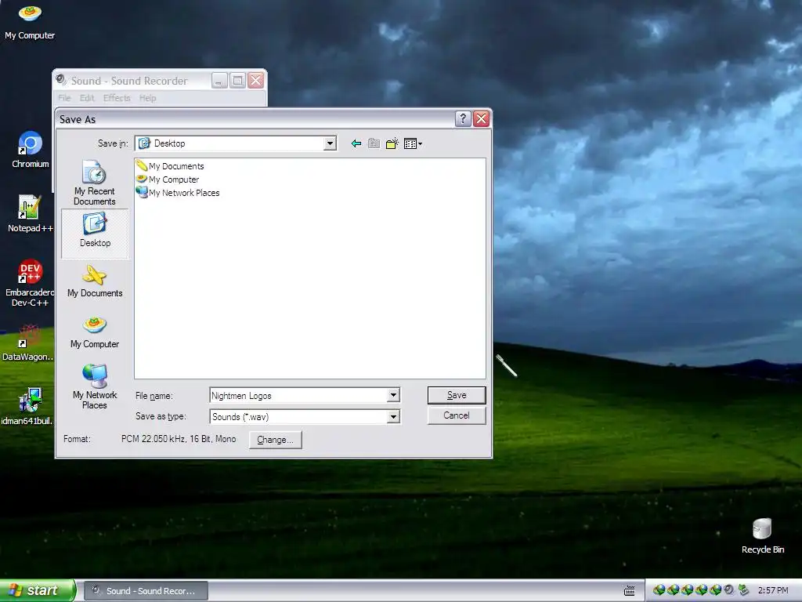Click the Start button
Screen dimensions: 802x602
click(x=38, y=590)
